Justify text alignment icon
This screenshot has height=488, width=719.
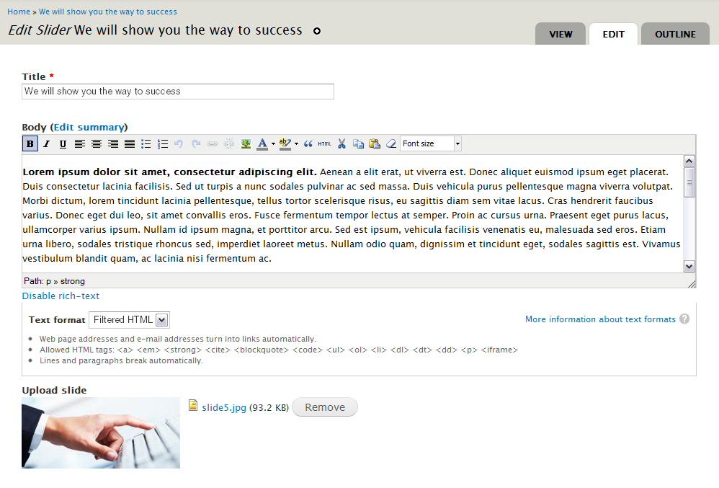130,144
